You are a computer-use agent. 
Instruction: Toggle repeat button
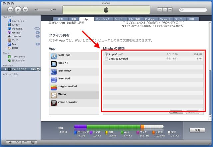pos(25,142)
